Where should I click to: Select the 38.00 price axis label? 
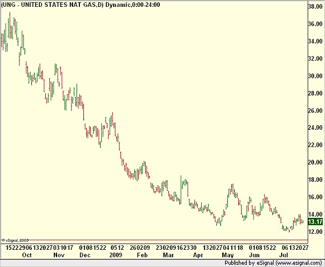pos(315,7)
